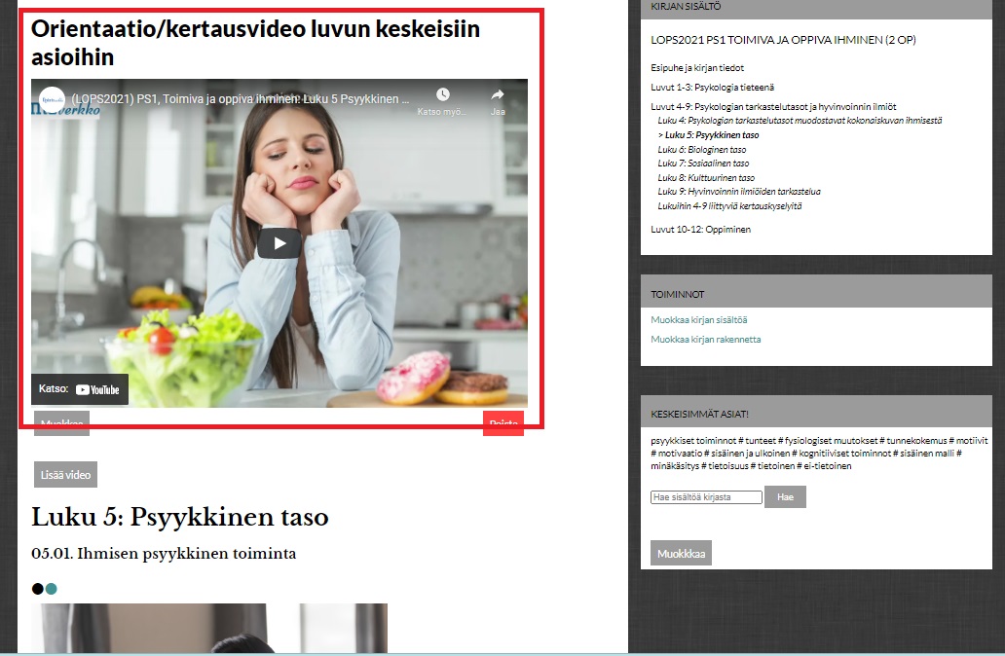The height and width of the screenshot is (656, 1005).
Task: Select Luku 8: Kulttuurinen taso
Action: [x=706, y=178]
